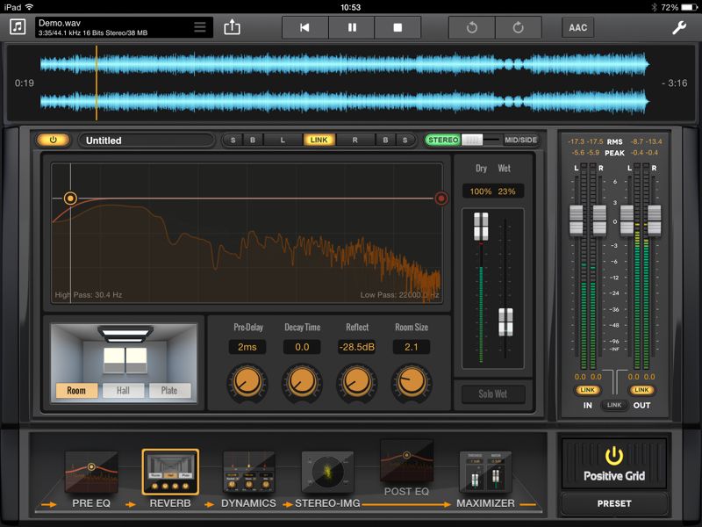This screenshot has width=702, height=527.
Task: Open settings with the wrench icon
Action: (x=679, y=27)
